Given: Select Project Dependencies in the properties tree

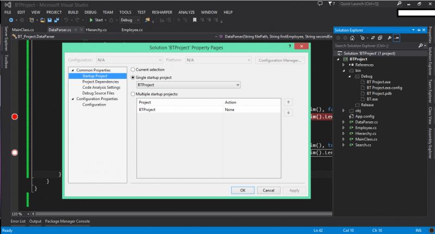Looking at the screenshot, I should pos(101,82).
